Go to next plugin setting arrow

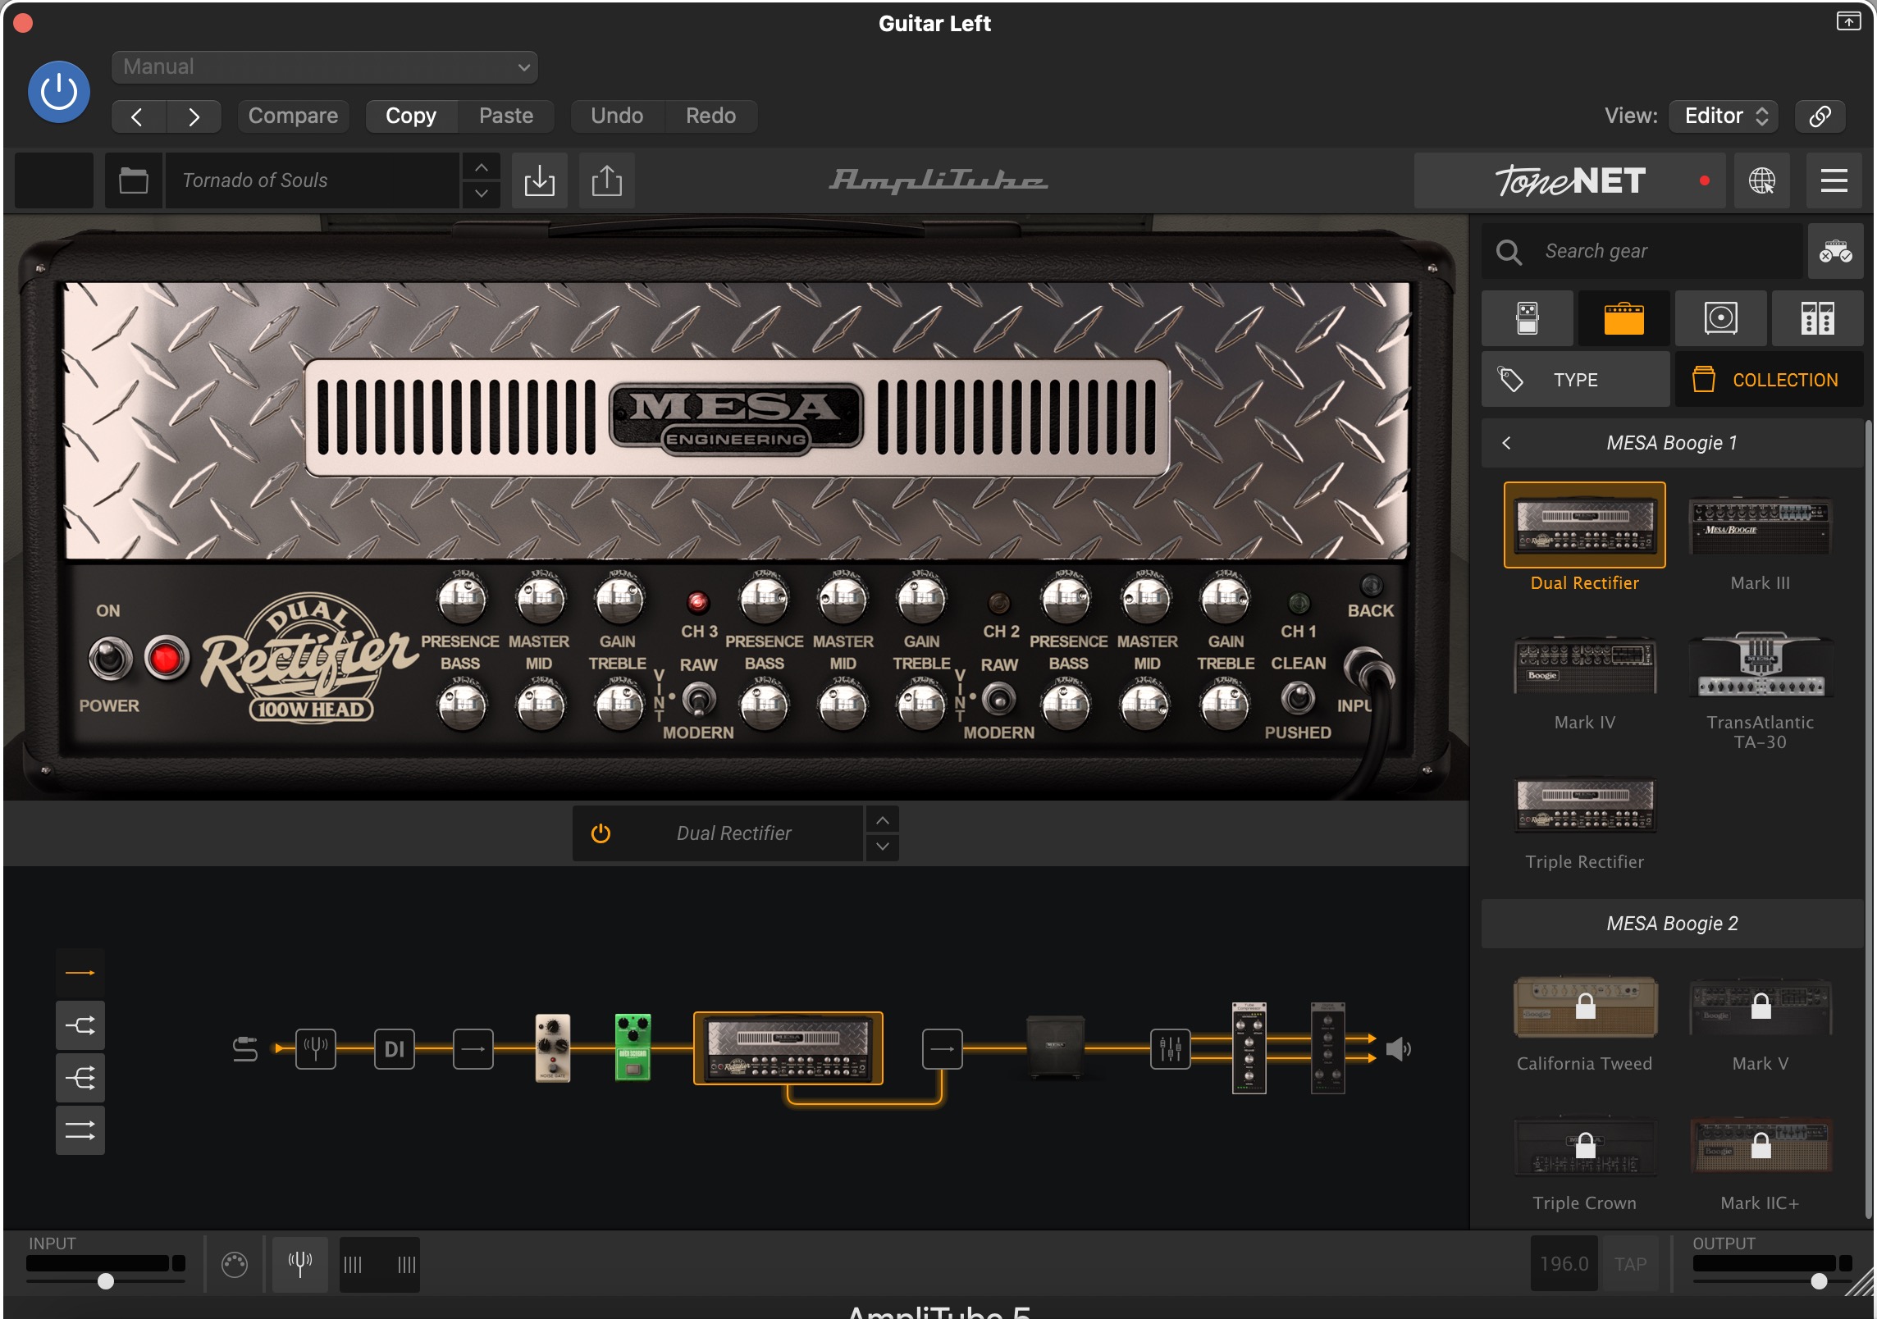194,116
